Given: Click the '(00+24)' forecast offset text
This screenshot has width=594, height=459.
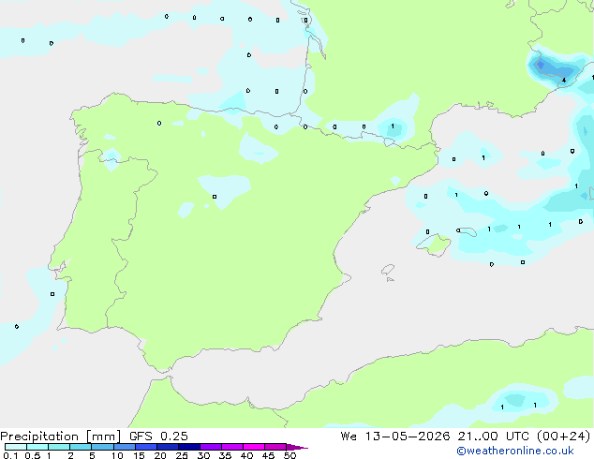Looking at the screenshot, I should 564,437.
